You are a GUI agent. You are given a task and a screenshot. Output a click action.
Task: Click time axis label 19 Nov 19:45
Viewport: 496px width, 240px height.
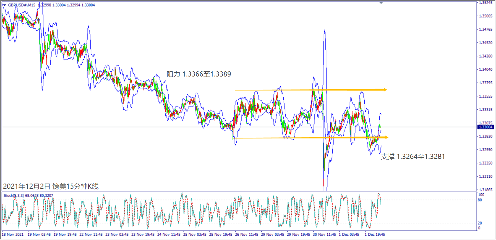click(65, 234)
